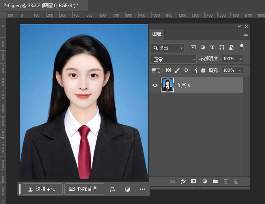Add a layer mask from panel bottom

coord(194,181)
